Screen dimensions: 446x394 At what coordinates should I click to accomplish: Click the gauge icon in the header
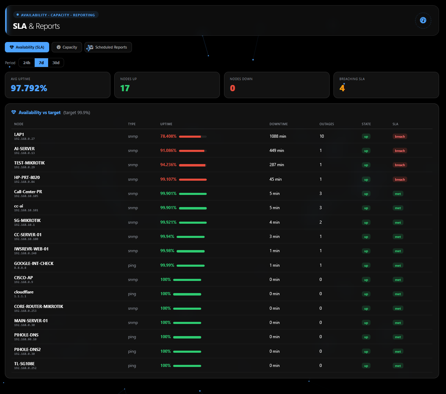click(x=423, y=20)
